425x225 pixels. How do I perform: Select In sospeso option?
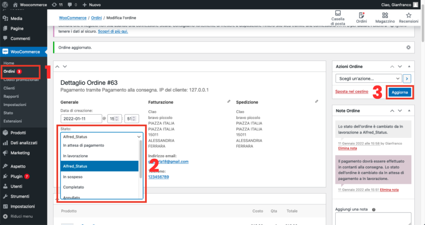tap(100, 177)
